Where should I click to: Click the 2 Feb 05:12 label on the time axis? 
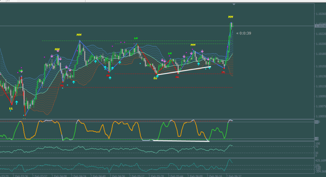(x=137, y=176)
